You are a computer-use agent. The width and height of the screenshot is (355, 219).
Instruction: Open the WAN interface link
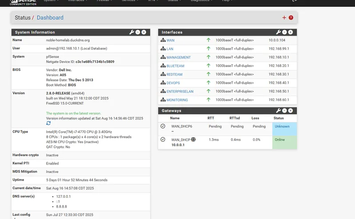point(170,40)
